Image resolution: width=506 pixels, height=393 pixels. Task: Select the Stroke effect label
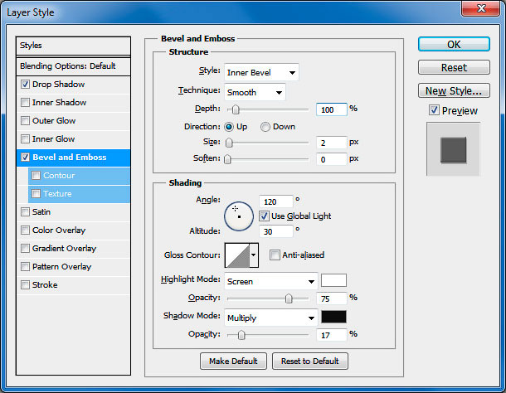[x=45, y=284]
